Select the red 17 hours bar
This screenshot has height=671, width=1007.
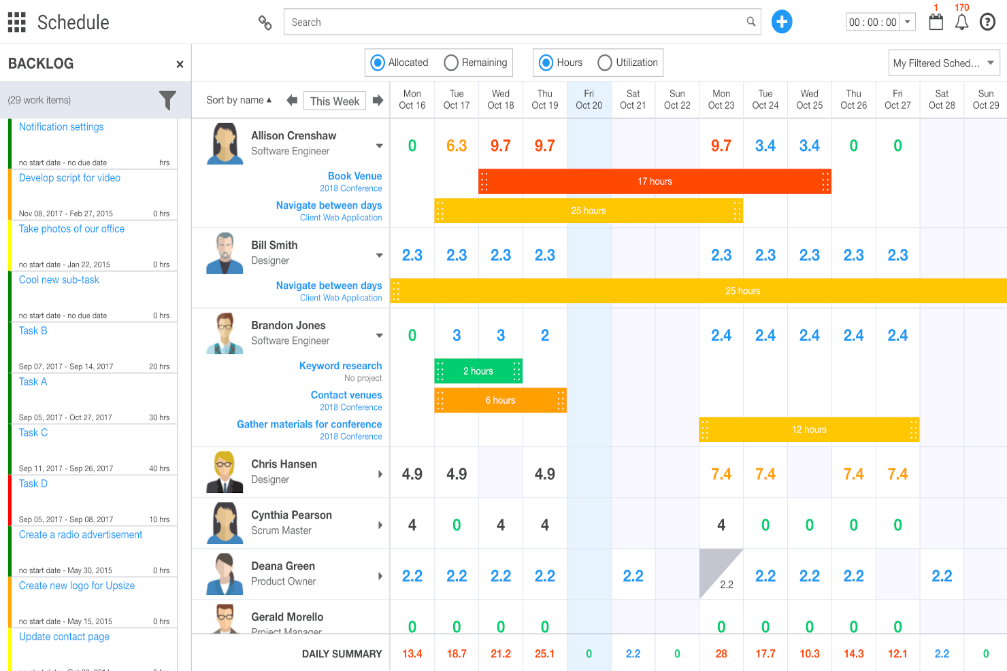pos(655,182)
